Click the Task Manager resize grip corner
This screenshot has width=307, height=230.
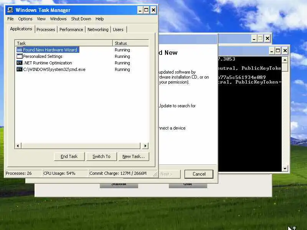click(155, 174)
